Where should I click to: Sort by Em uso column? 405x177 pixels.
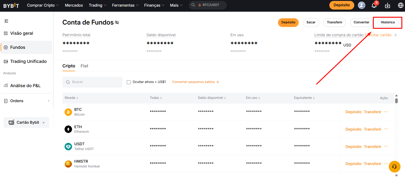click(x=259, y=98)
